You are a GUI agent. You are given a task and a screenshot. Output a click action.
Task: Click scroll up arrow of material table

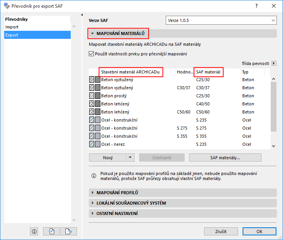click(274, 79)
